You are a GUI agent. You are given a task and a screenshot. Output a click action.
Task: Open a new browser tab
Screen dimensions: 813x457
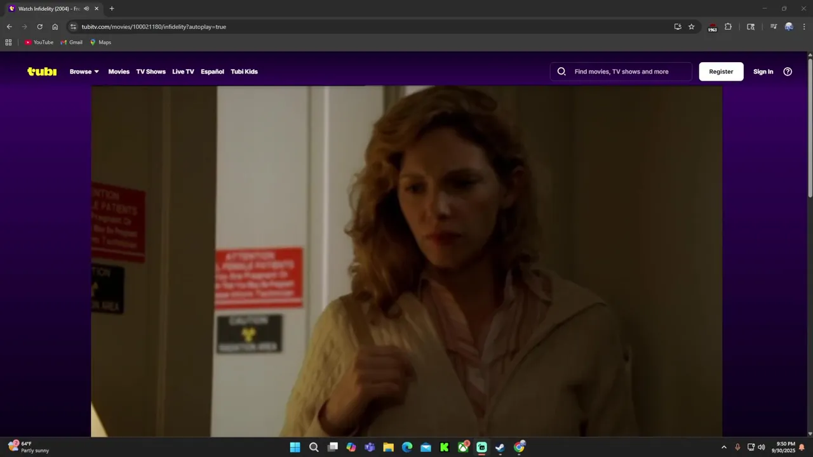(x=112, y=9)
